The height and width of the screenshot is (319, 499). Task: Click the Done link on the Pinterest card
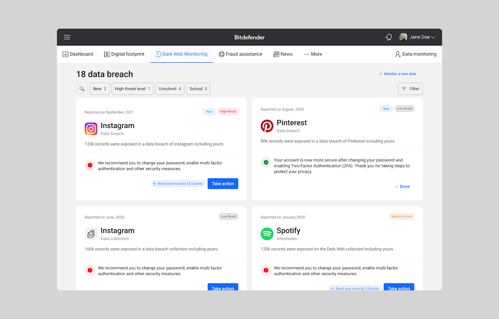click(402, 187)
